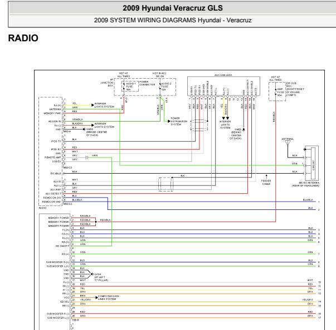Select the SUBWOOFER R (+) pin label
The image size is (336, 330).
click(57, 262)
